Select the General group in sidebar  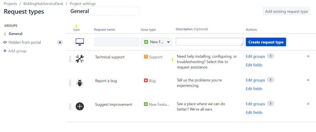(x=15, y=34)
